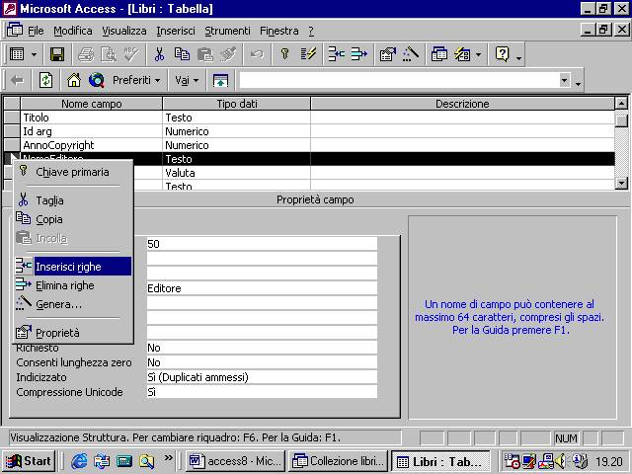Viewport: 632px width, 474px height.
Task: Click the volume speaker tray icon
Action: pyautogui.click(x=560, y=461)
